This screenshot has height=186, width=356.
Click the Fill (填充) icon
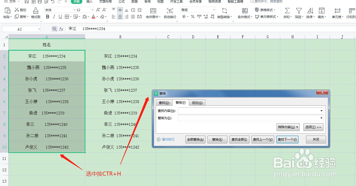tap(322, 11)
